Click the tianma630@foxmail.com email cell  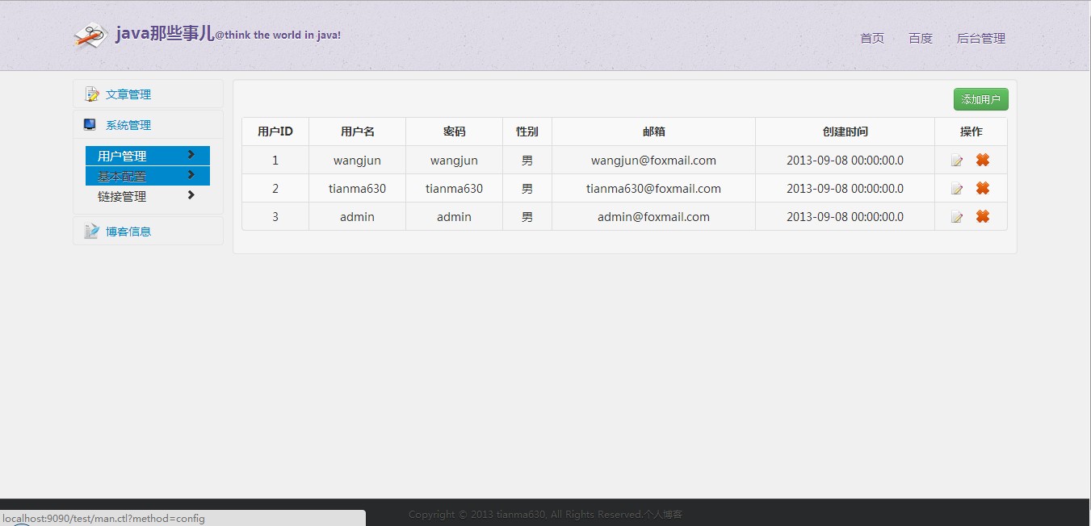coord(653,189)
